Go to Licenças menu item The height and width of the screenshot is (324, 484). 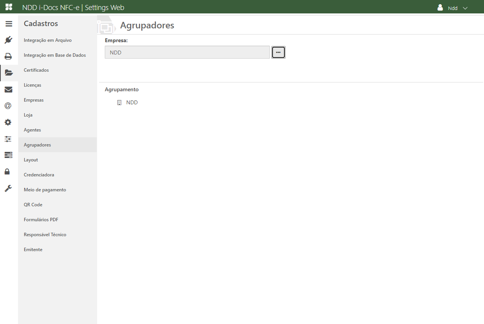point(58,85)
